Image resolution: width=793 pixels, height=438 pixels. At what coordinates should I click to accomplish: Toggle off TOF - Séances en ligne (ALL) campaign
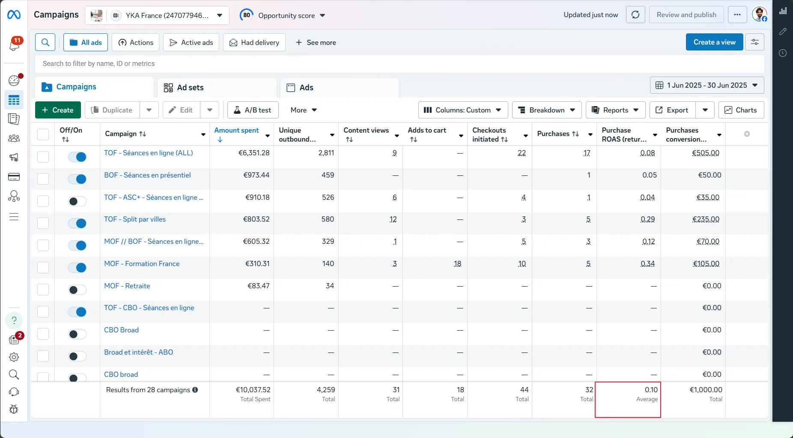coord(78,157)
